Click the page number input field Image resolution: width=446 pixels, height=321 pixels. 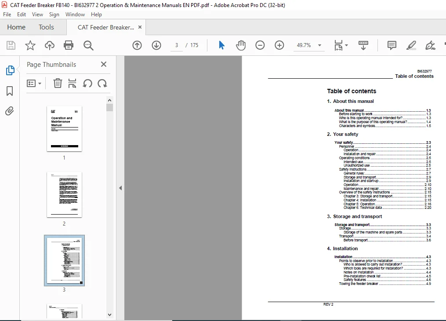point(177,45)
